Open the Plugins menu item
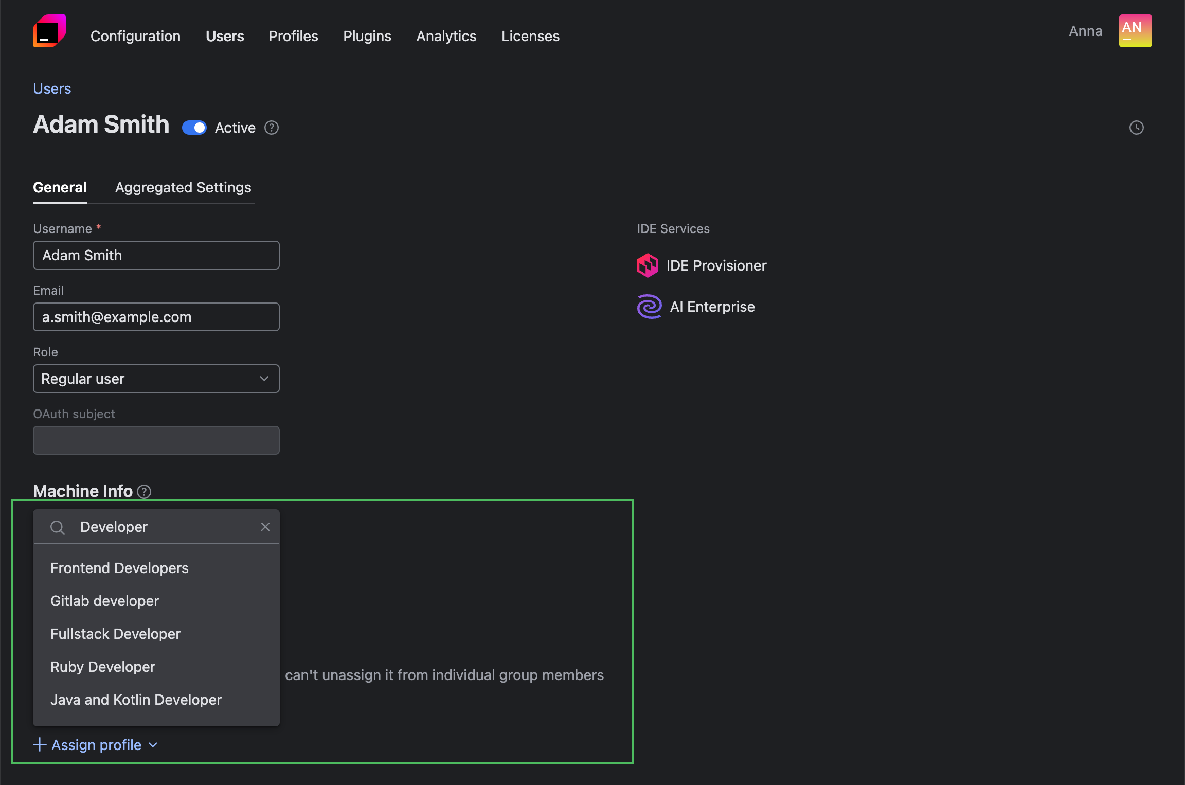The image size is (1185, 785). [367, 36]
